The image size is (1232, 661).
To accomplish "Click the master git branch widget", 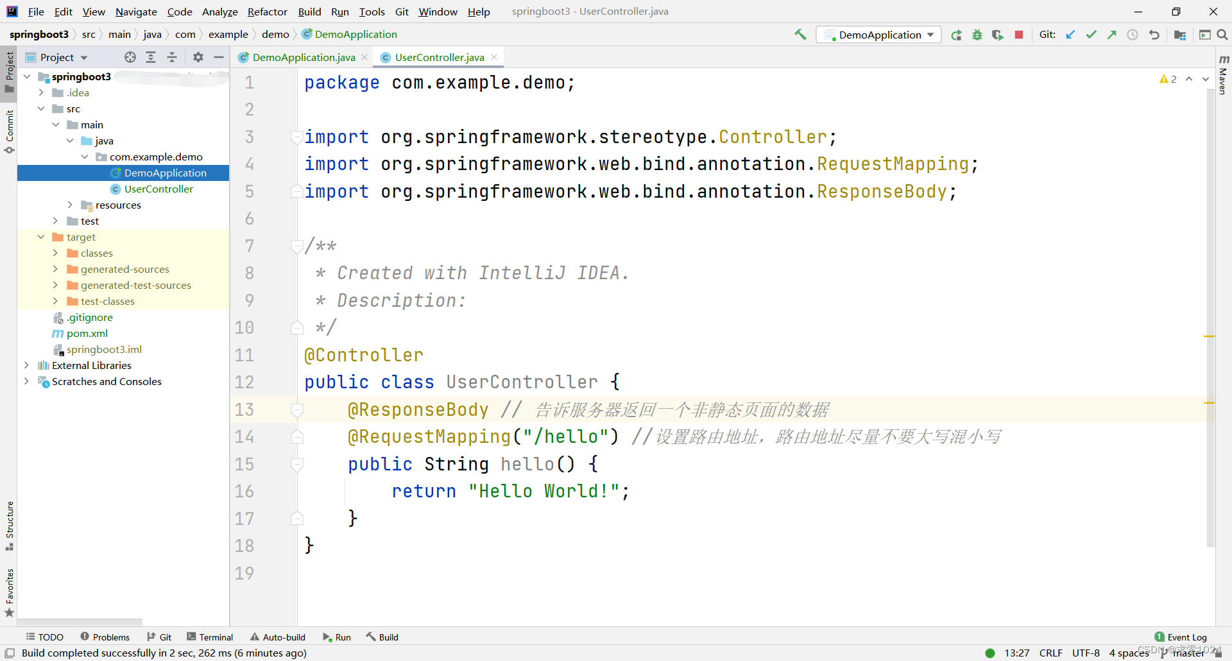I will click(x=1183, y=653).
